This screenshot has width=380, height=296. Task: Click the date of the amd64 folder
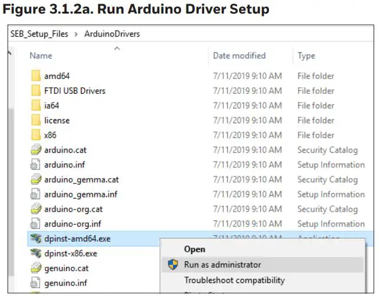(x=247, y=76)
